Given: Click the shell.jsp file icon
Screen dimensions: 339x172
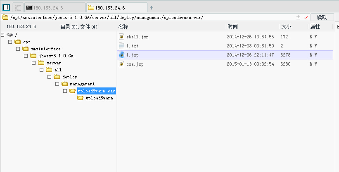Looking at the screenshot, I should 121,37.
